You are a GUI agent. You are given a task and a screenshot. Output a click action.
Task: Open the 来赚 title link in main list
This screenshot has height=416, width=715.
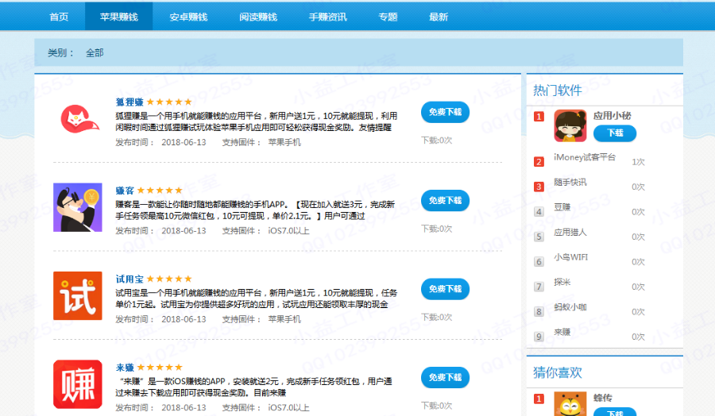(125, 368)
